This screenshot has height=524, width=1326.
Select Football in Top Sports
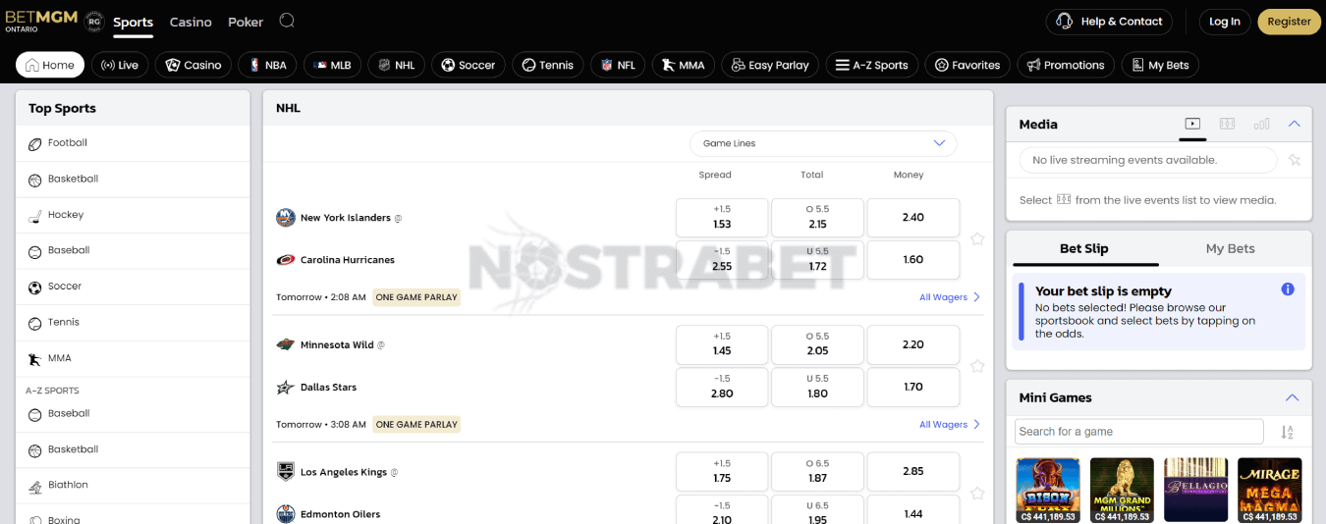pos(133,143)
